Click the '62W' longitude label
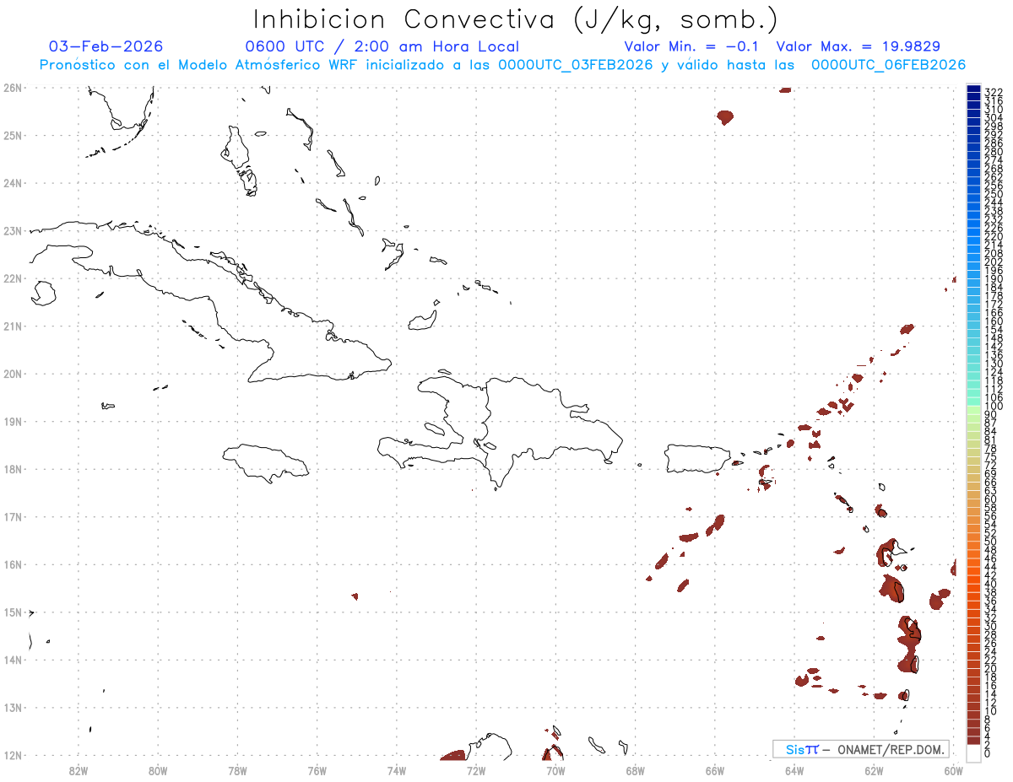The height and width of the screenshot is (782, 1013). [x=874, y=769]
